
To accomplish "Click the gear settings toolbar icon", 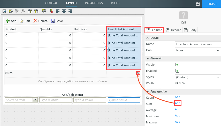I will pyautogui.click(x=17, y=11).
